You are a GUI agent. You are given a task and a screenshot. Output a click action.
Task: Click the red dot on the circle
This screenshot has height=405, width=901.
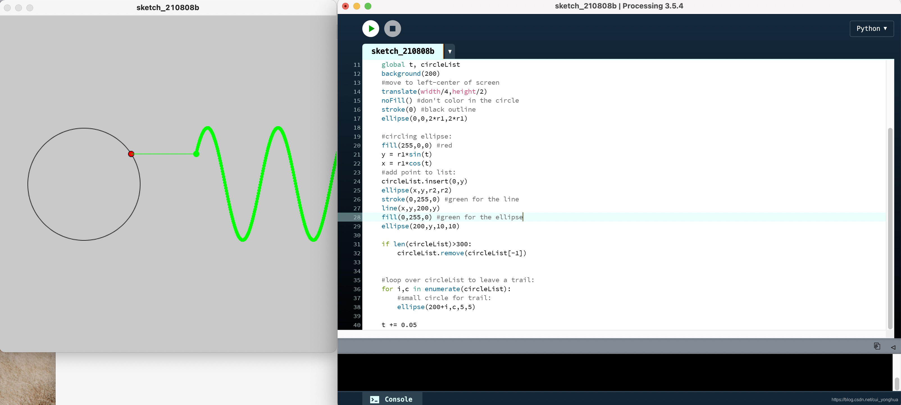131,154
